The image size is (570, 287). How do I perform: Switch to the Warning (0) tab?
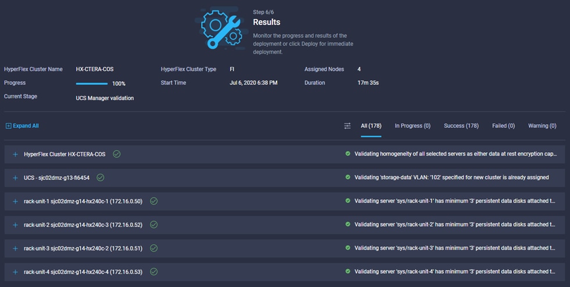pyautogui.click(x=542, y=125)
